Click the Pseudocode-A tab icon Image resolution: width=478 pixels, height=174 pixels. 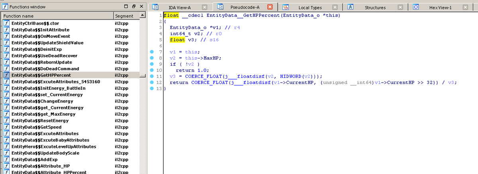click(x=221, y=7)
